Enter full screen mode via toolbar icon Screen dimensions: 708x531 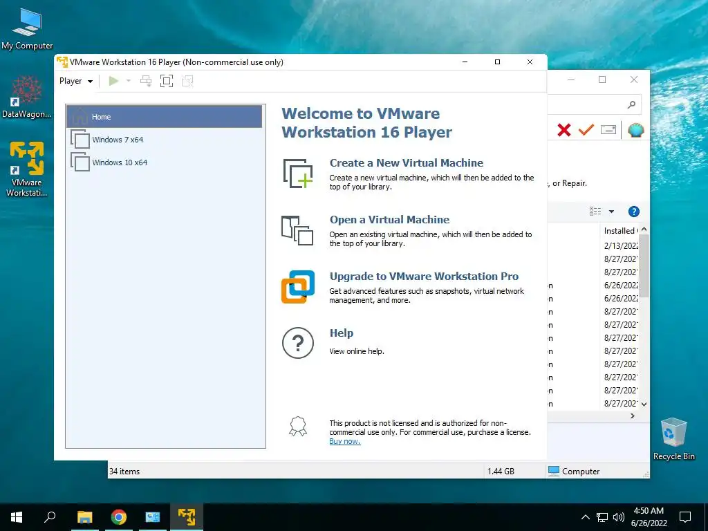[167, 81]
